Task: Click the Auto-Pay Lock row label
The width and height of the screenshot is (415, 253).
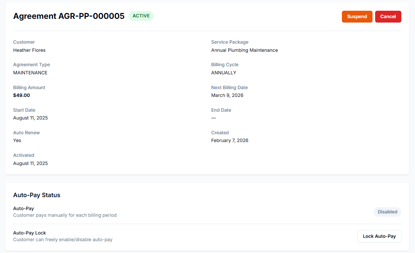Action: click(30, 233)
